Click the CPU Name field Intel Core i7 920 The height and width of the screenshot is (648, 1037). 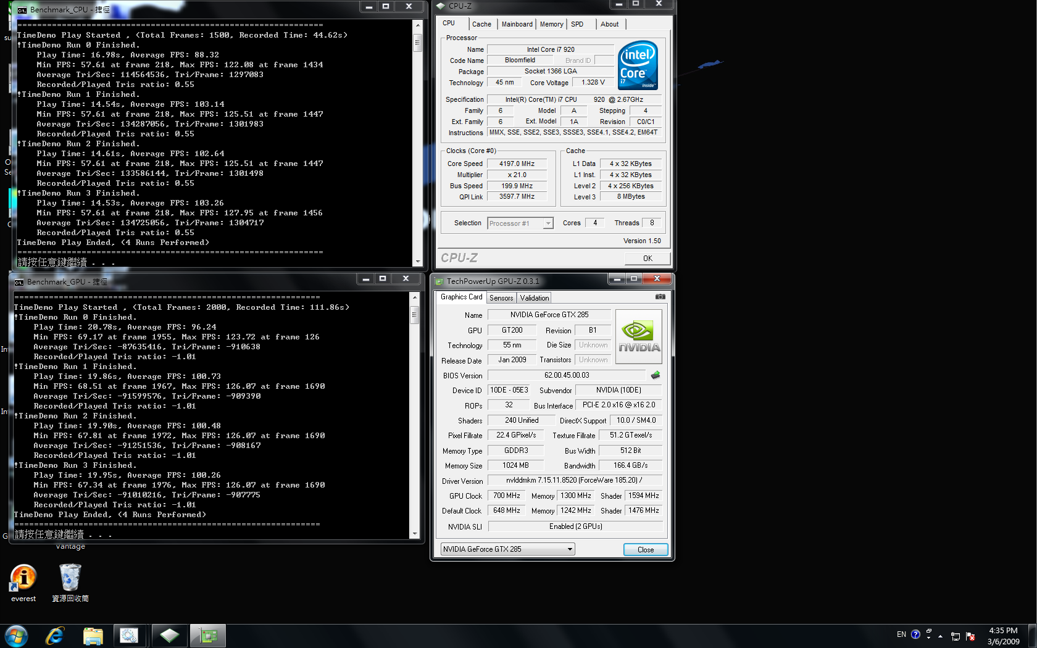pos(551,49)
